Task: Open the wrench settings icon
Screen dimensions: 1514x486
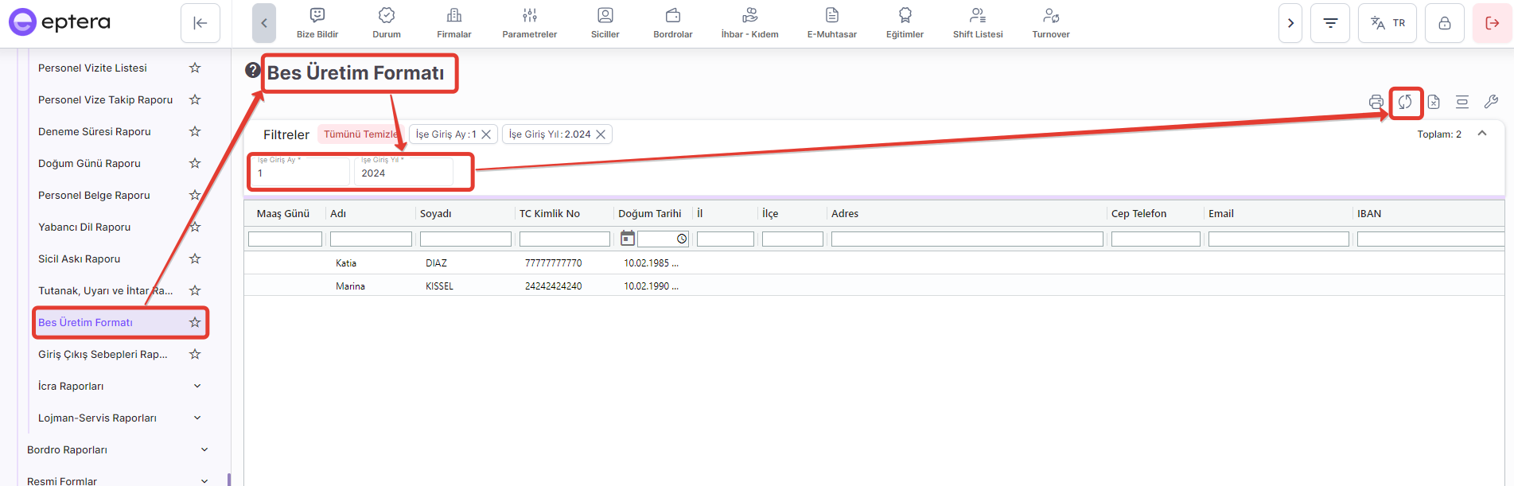Action: (1491, 102)
